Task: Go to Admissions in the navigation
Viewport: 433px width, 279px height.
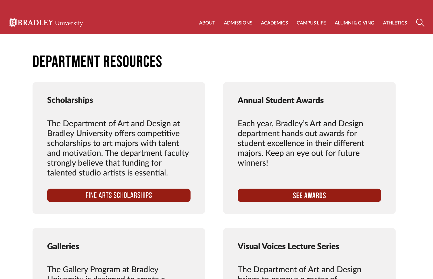Action: point(238,23)
